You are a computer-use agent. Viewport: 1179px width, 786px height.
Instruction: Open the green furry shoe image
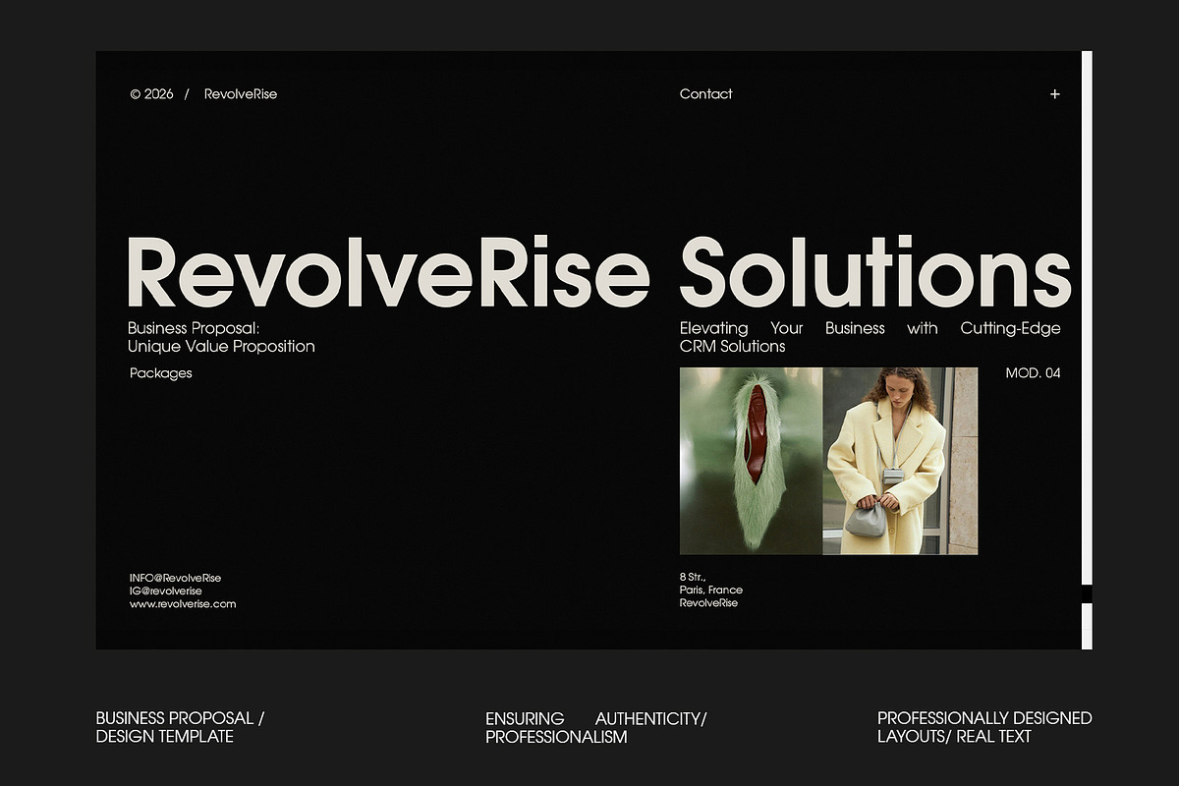point(751,461)
